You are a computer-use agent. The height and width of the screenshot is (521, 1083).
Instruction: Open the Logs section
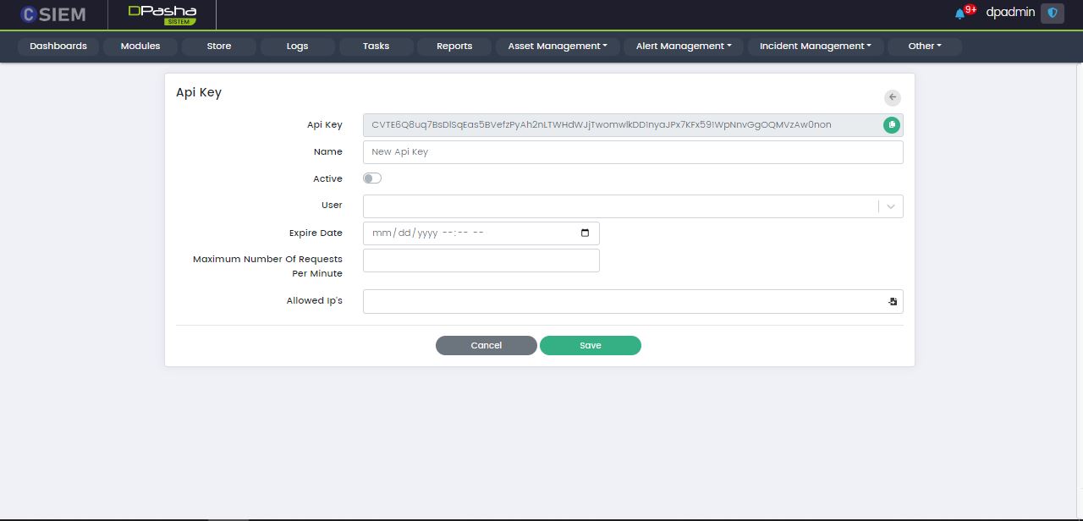[297, 47]
